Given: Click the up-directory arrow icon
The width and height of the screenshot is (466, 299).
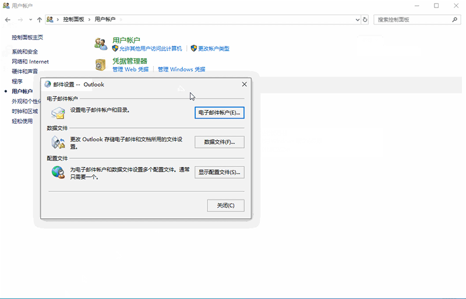Looking at the screenshot, I should pyautogui.click(x=39, y=19).
